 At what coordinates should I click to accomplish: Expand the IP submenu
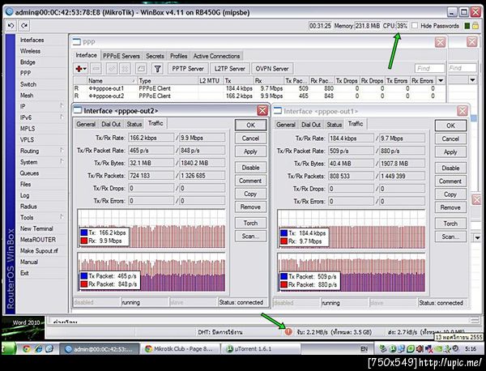(x=62, y=106)
